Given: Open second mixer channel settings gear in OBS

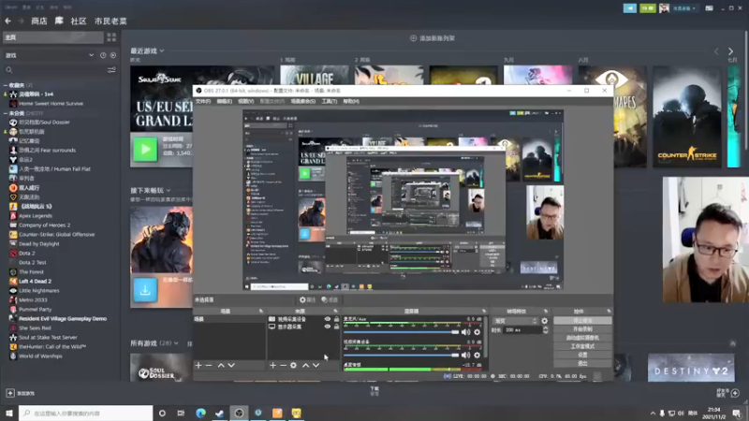Looking at the screenshot, I should click(477, 356).
